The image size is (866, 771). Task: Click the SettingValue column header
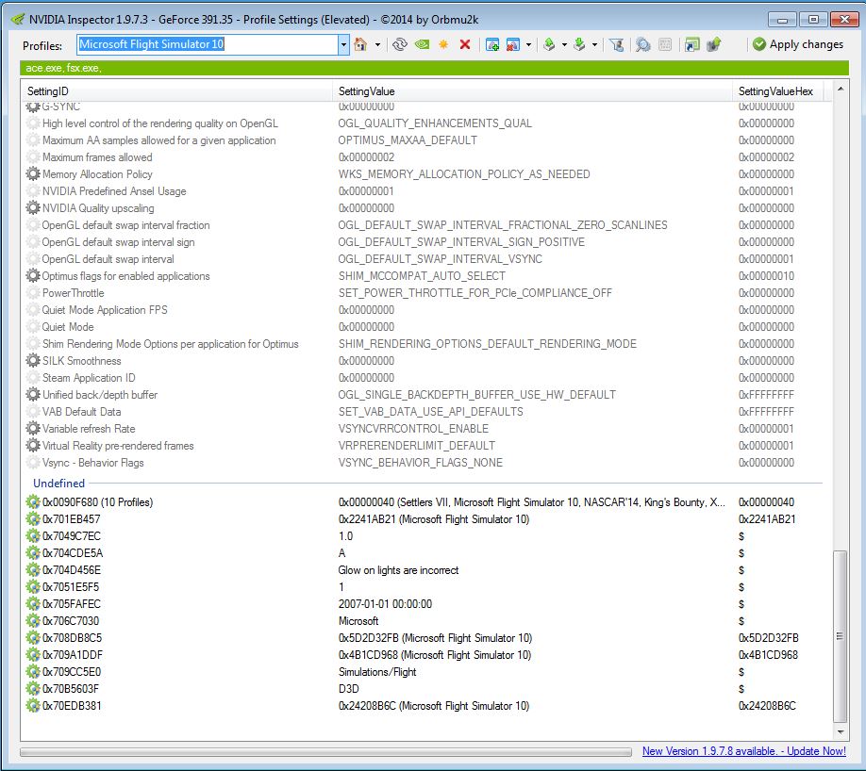click(532, 91)
